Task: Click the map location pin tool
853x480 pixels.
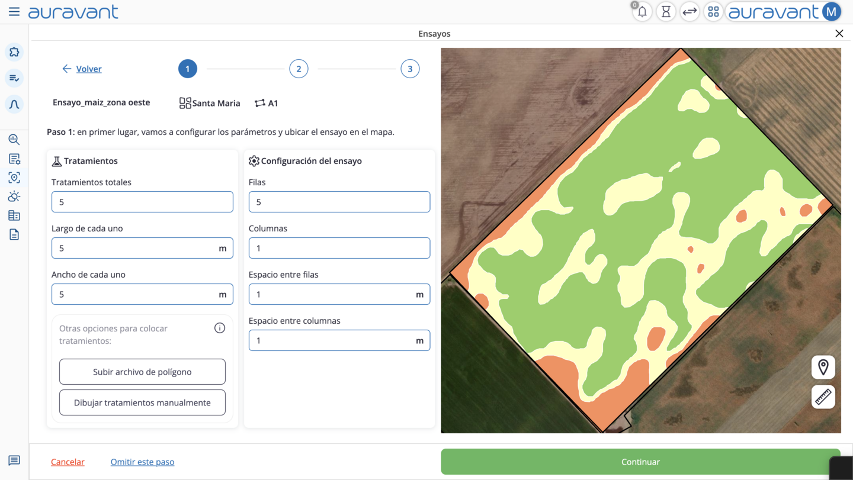Action: pyautogui.click(x=823, y=368)
